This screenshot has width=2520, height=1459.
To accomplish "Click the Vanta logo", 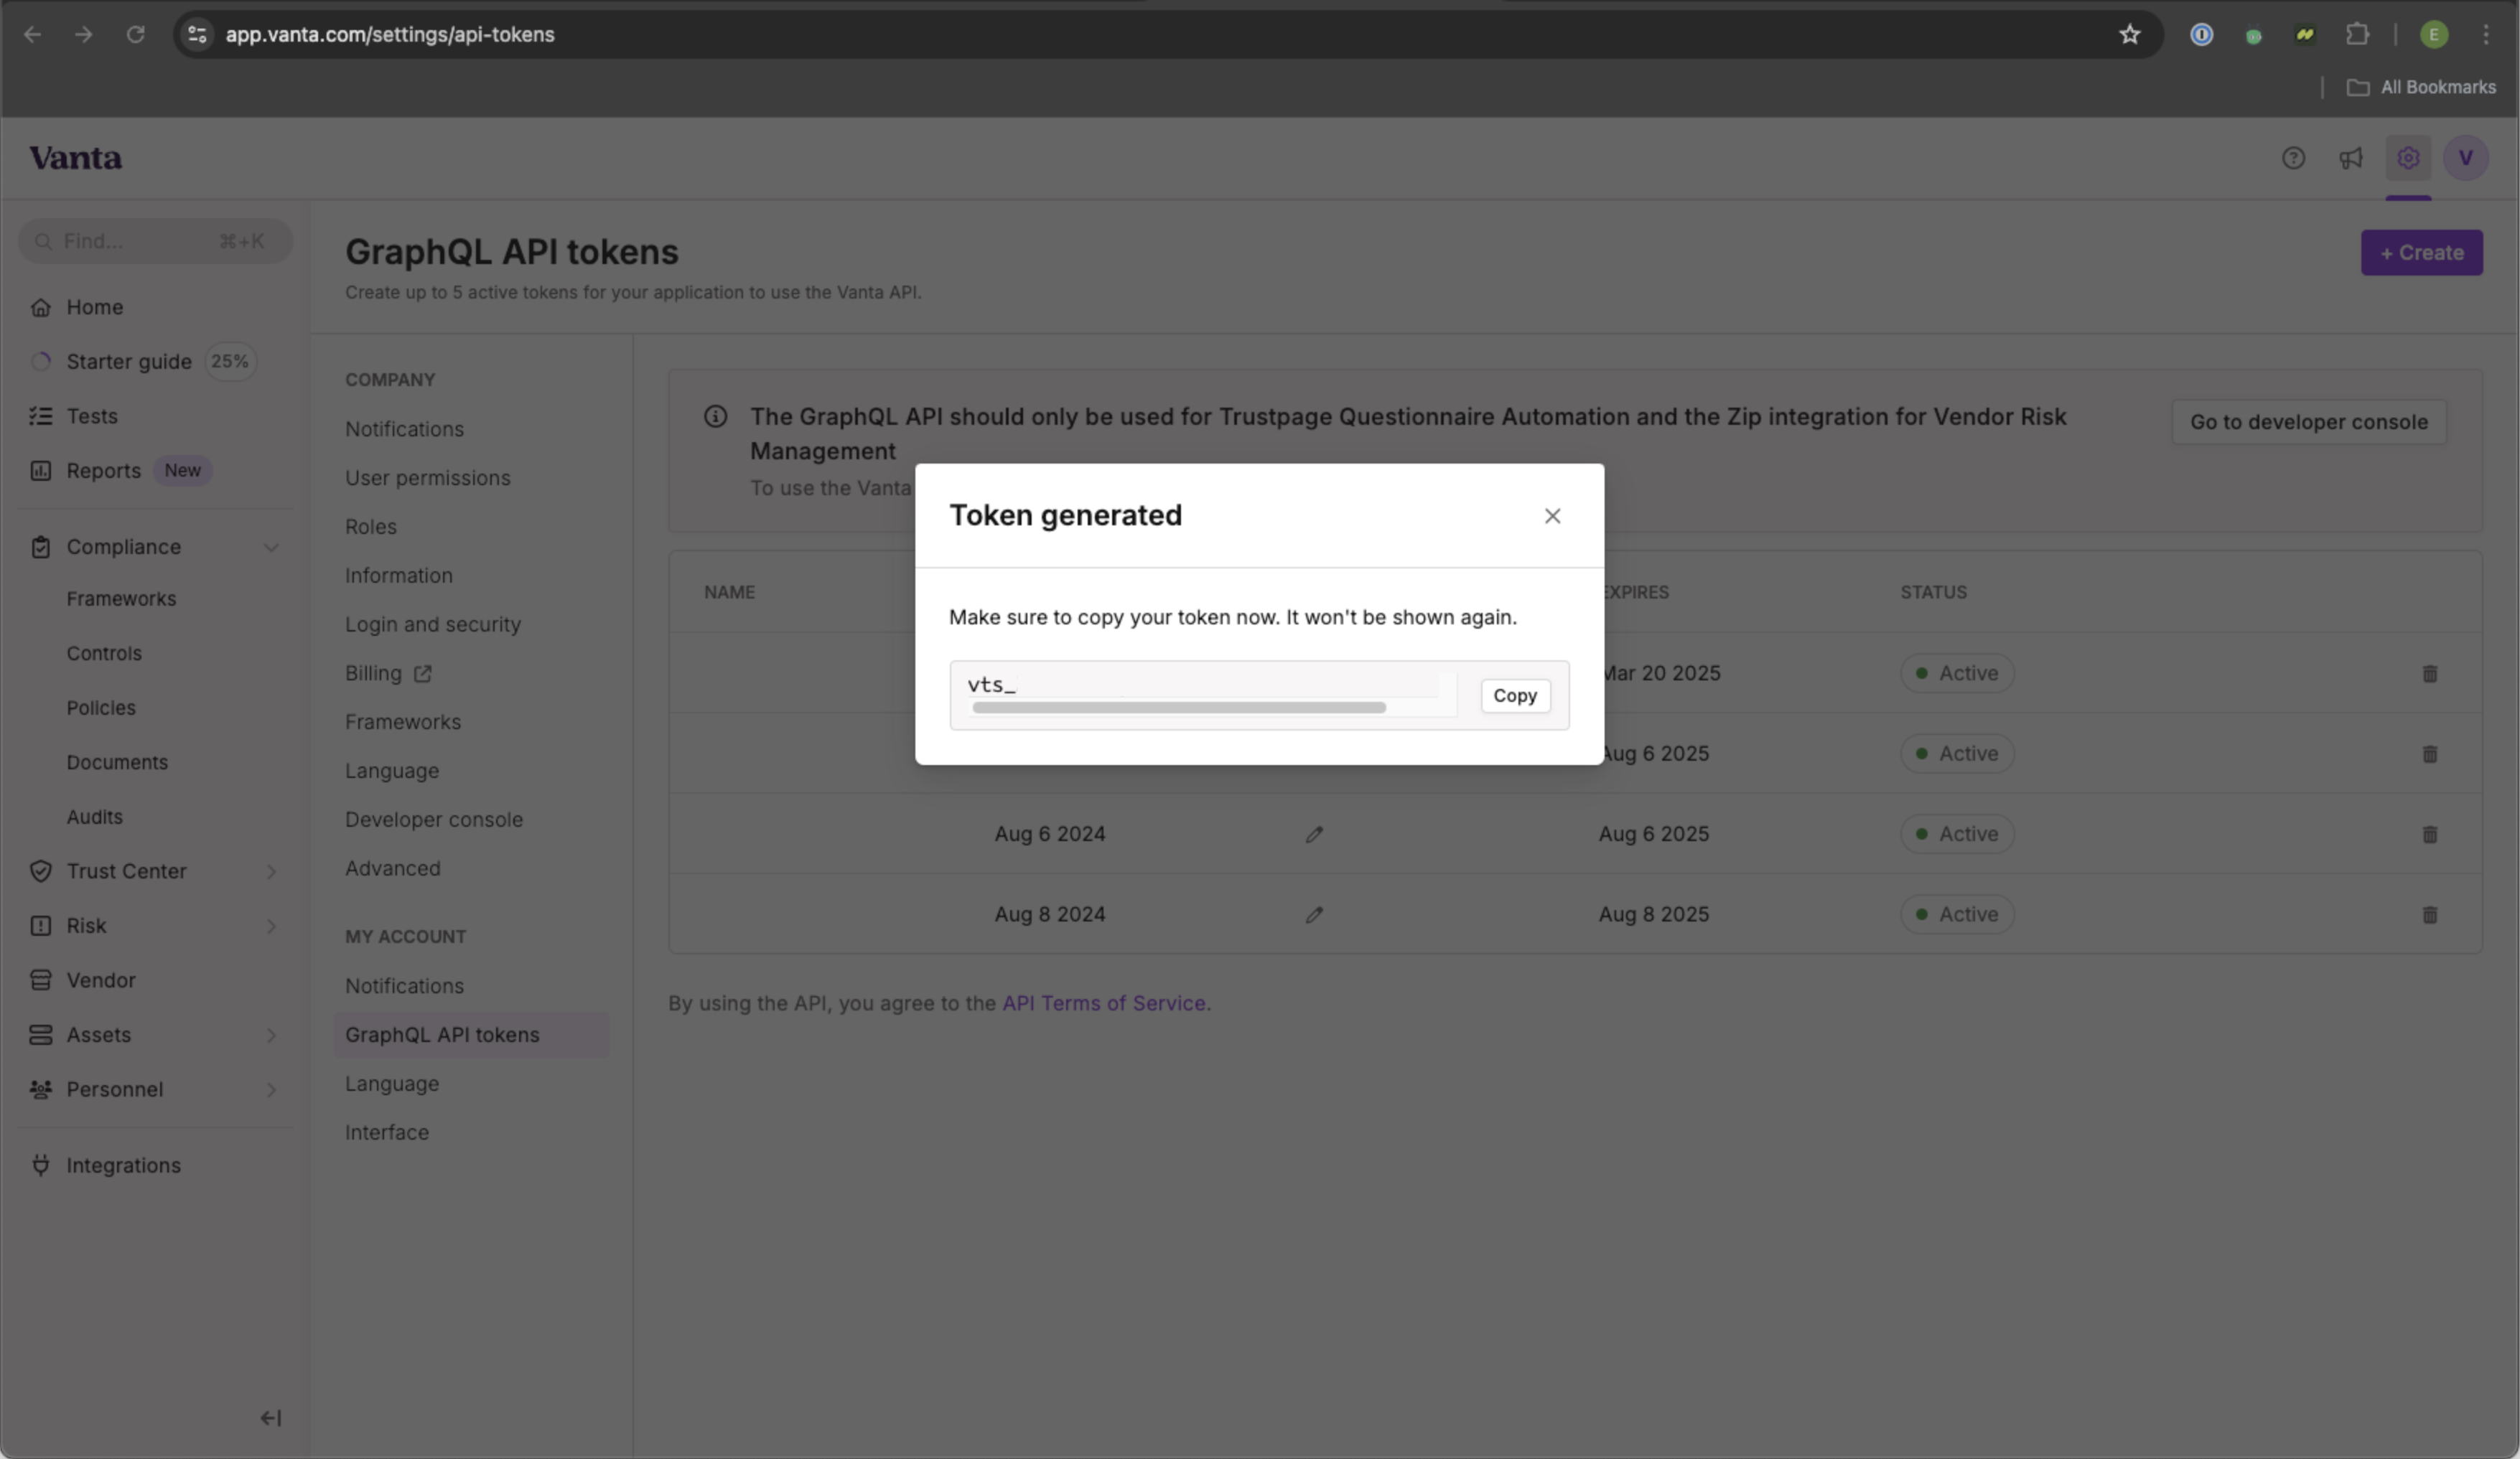I will tap(75, 158).
